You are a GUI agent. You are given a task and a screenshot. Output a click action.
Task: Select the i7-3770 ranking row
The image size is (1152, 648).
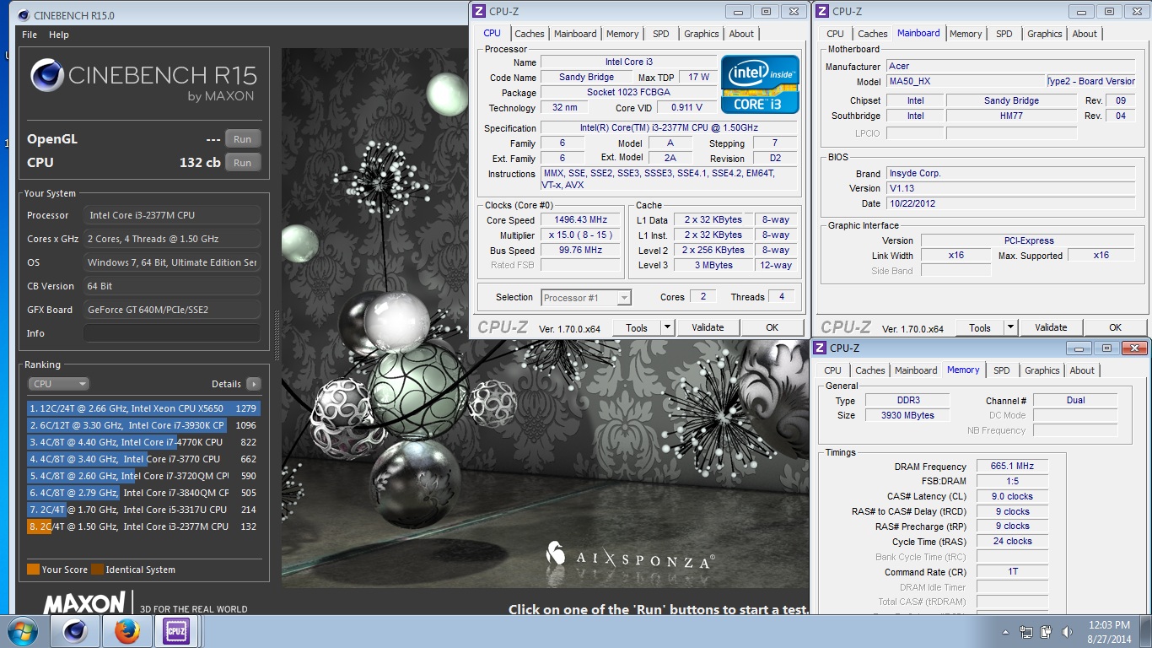coord(143,459)
